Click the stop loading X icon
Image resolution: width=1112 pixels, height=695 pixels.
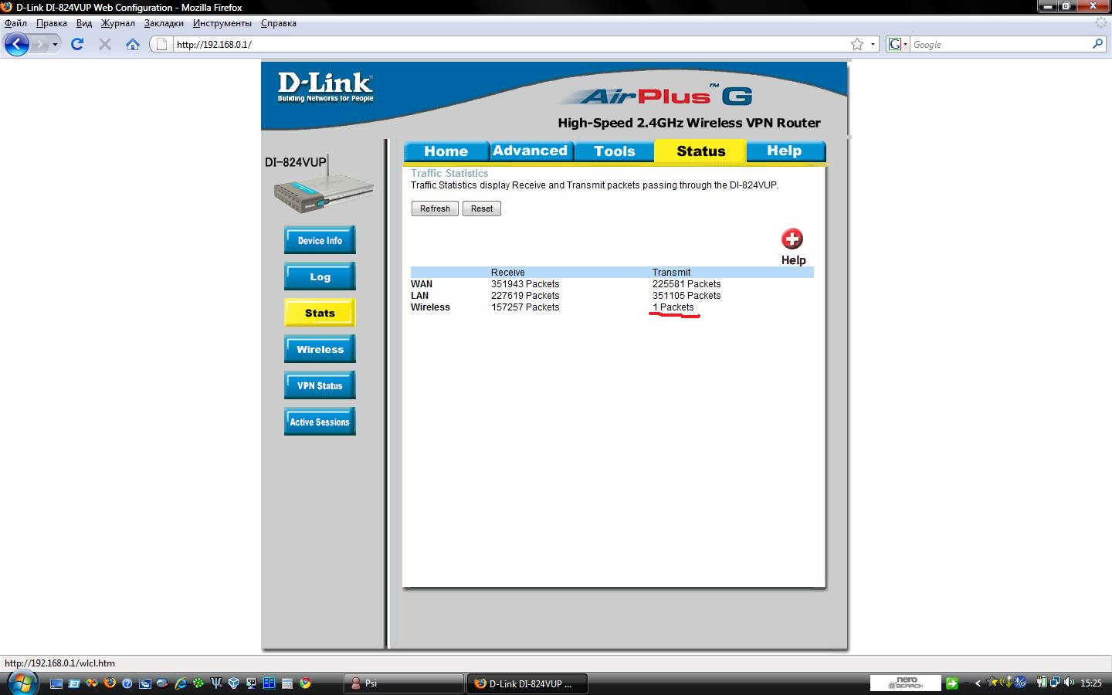tap(105, 44)
